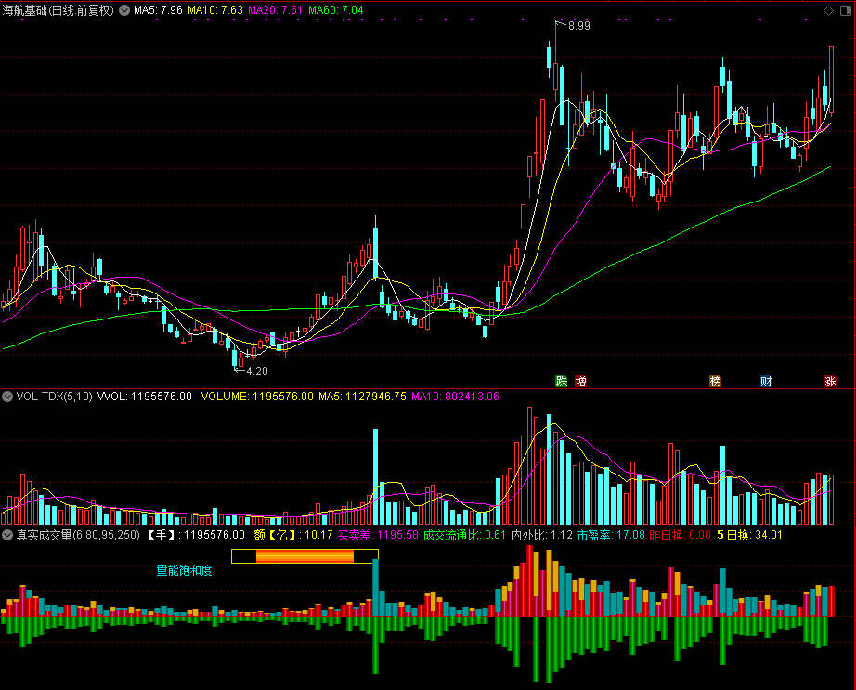Click the 市盈率: 17.08 value
Screen dimensions: 856x690
coord(611,535)
